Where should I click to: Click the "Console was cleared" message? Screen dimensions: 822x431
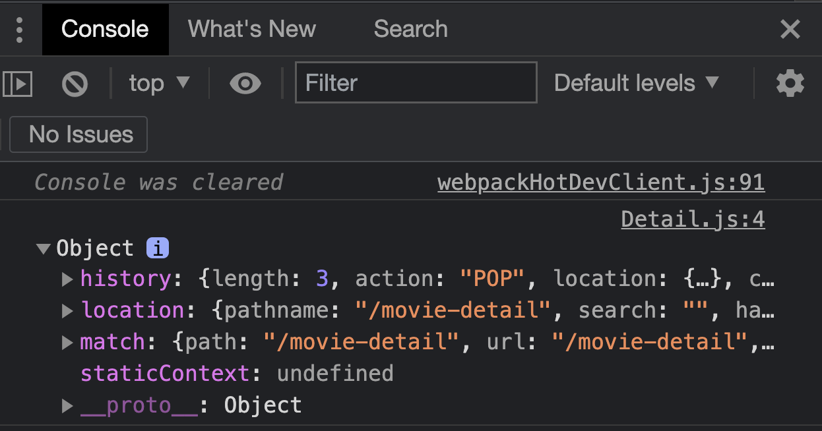[159, 182]
